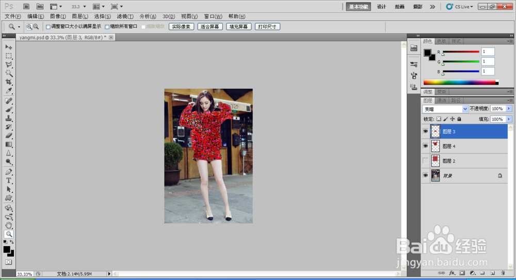Select the Move tool

click(9, 47)
